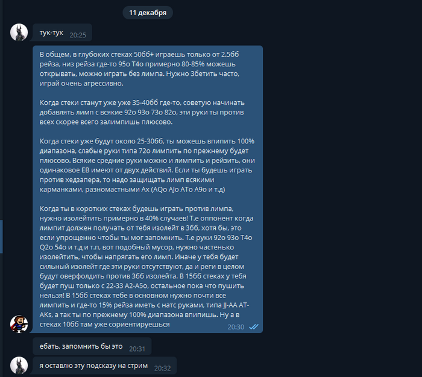Click the double-check read receipt icon
The height and width of the screenshot is (377, 422).
pos(254,327)
